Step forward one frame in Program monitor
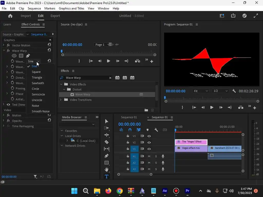This screenshot has width=263, height=197. [221, 107]
